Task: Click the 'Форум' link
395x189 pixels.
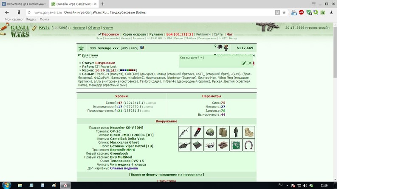Action: coord(108,28)
